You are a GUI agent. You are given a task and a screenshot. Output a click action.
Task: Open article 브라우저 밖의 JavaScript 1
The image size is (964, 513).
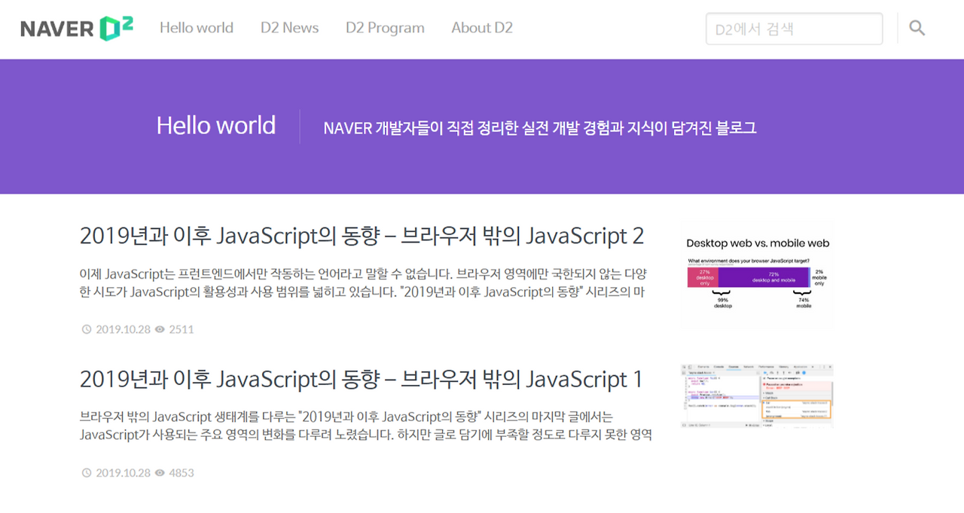coord(361,379)
